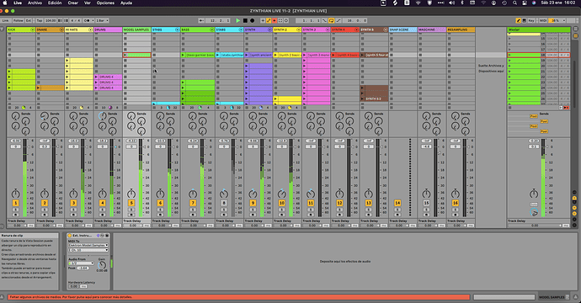Start playback with the green Play button

(x=238, y=21)
